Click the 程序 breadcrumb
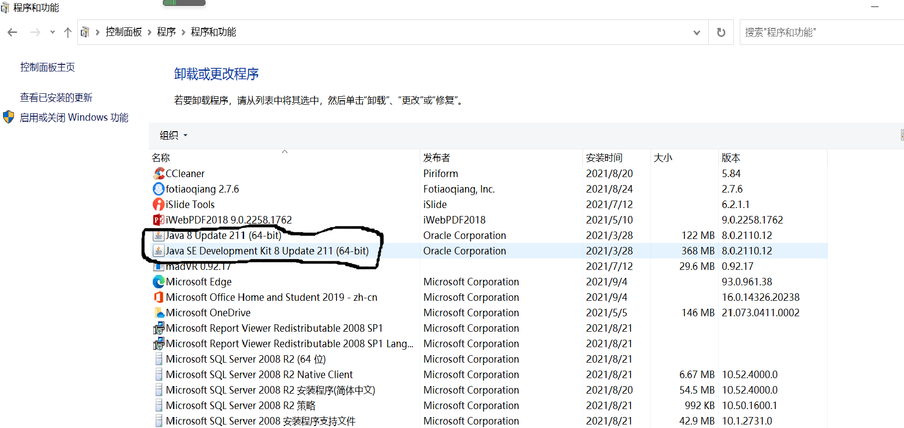This screenshot has width=904, height=428. click(166, 32)
